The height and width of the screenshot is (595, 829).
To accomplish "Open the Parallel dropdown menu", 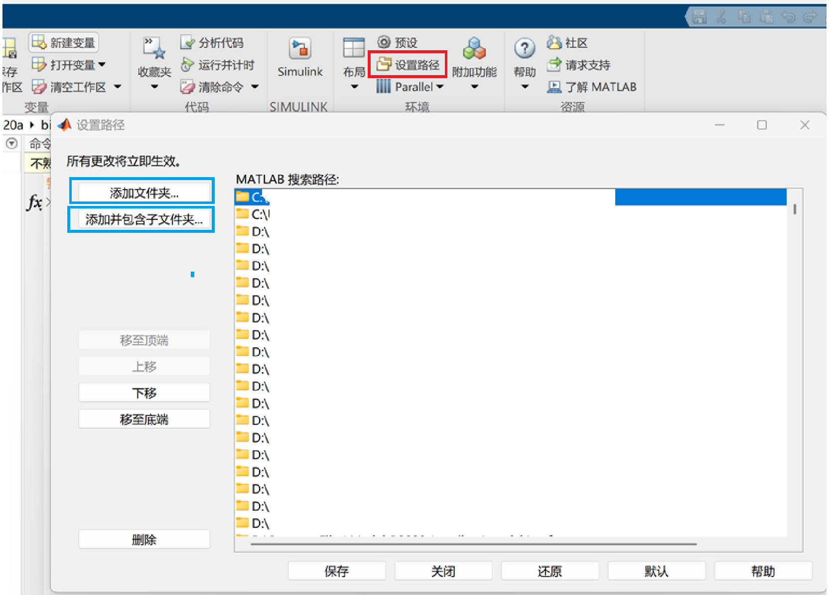I will (x=410, y=87).
